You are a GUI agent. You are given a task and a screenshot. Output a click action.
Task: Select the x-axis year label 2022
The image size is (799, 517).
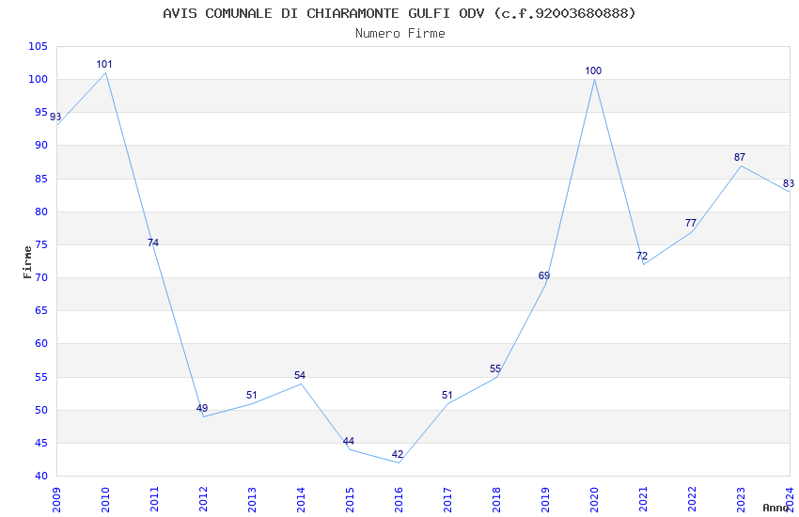692,499
